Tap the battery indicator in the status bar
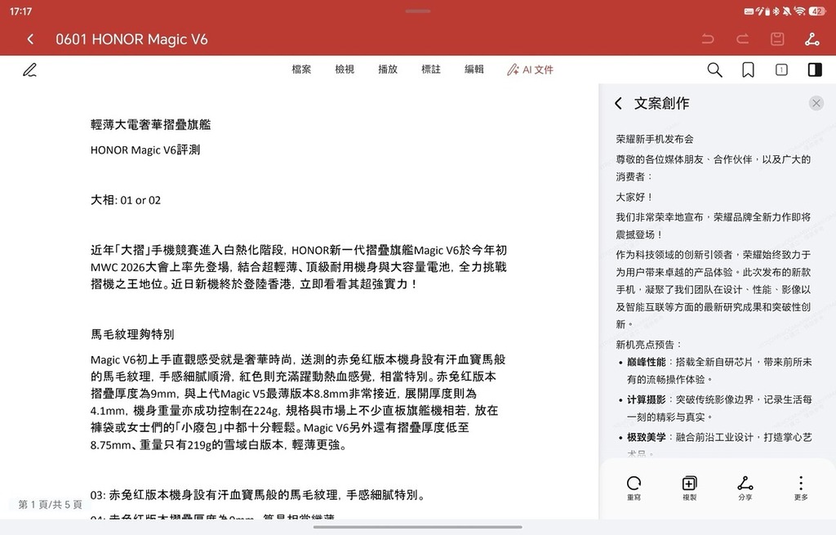The width and height of the screenshot is (836, 535). click(816, 11)
